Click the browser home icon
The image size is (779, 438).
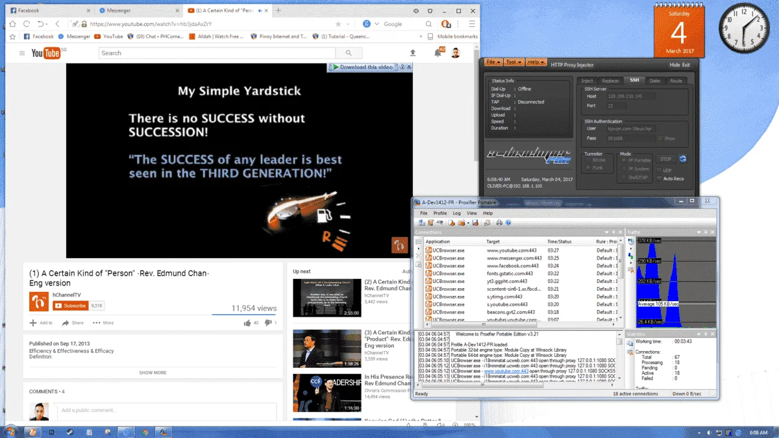(x=12, y=24)
